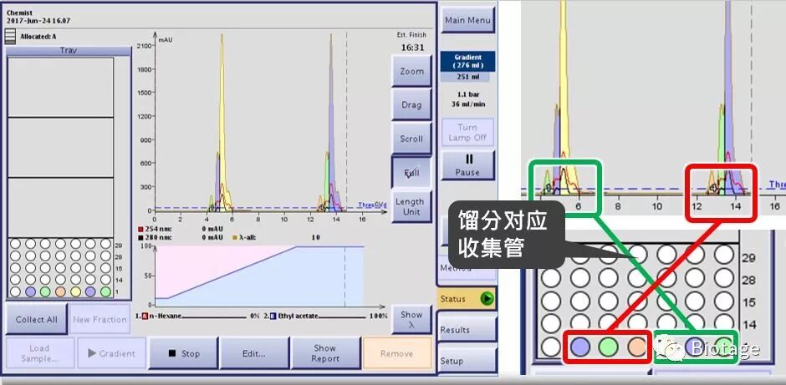Click the '2017-Jun-24 16.07' date text

[x=38, y=21]
